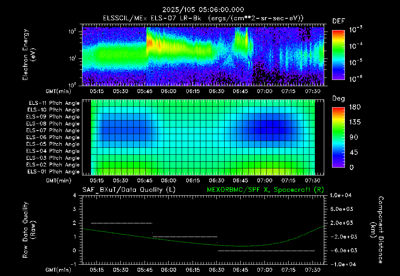The width and height of the screenshot is (400, 276).
Task: Click the 10⁰ tick on the energy axis
Action: click(72, 85)
